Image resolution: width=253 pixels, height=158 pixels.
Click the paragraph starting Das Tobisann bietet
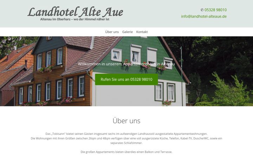[x=126, y=134]
